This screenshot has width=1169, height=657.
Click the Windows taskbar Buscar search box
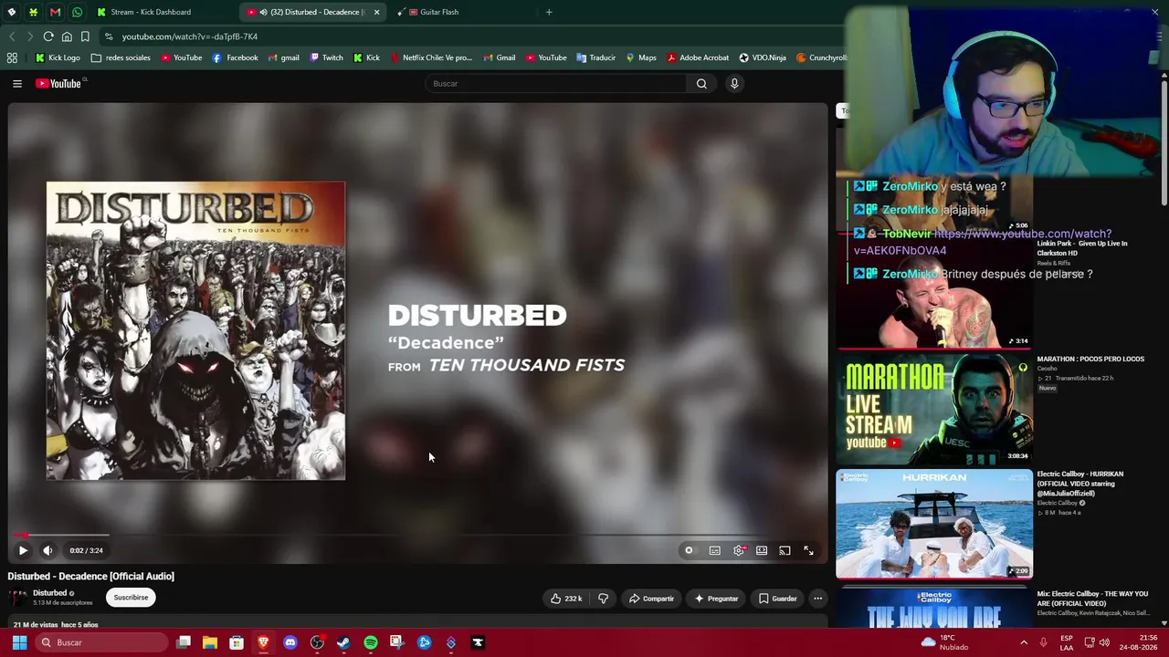point(101,642)
